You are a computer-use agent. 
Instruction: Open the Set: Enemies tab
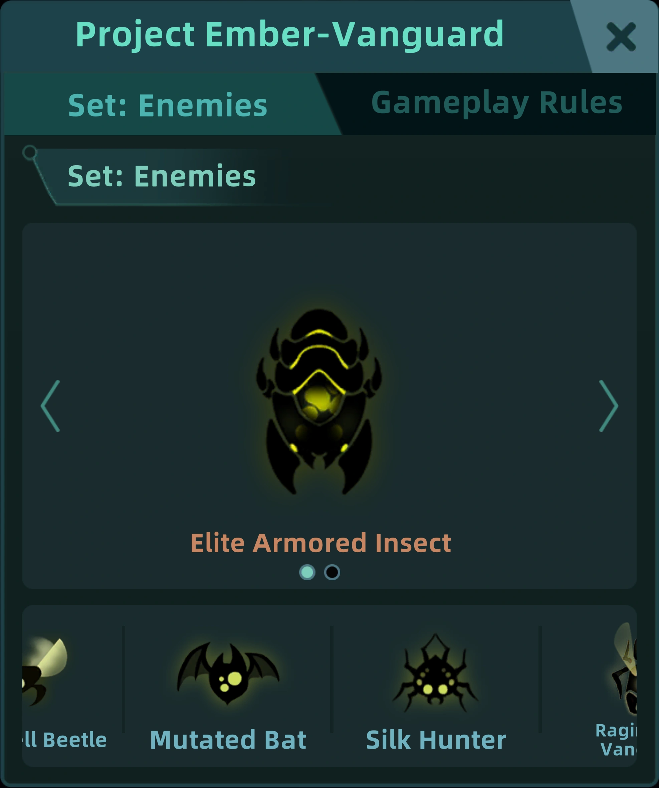click(x=168, y=105)
